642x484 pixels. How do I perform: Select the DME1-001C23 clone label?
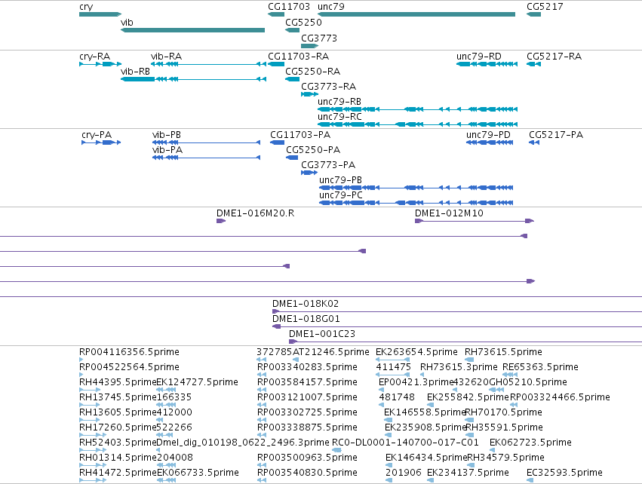(322, 334)
